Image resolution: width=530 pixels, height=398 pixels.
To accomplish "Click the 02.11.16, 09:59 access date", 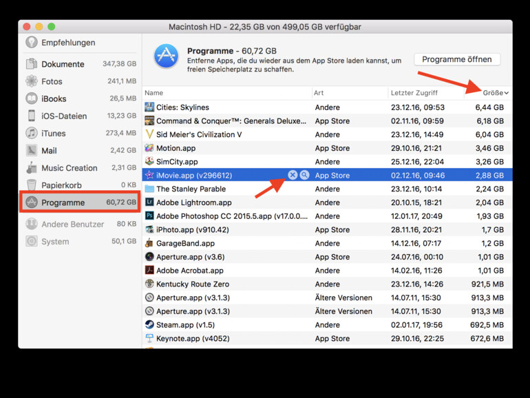I will [416, 121].
